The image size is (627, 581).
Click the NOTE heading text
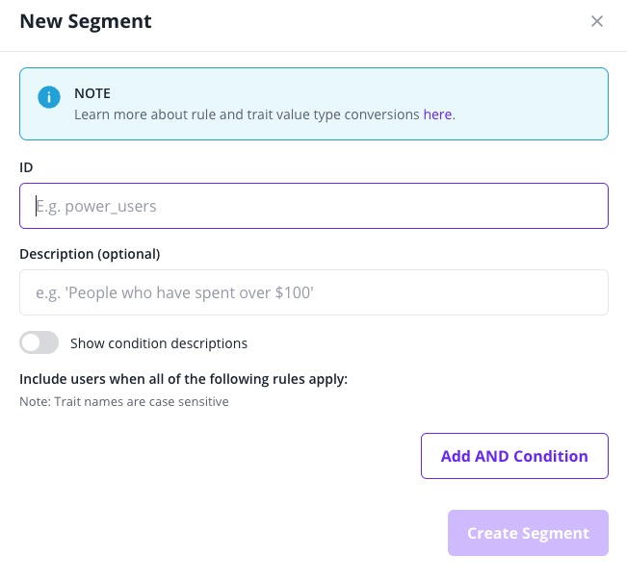(92, 93)
